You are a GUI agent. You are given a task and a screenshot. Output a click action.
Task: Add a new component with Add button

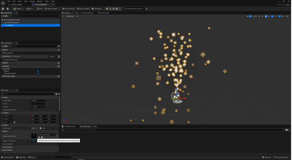(x=5, y=16)
